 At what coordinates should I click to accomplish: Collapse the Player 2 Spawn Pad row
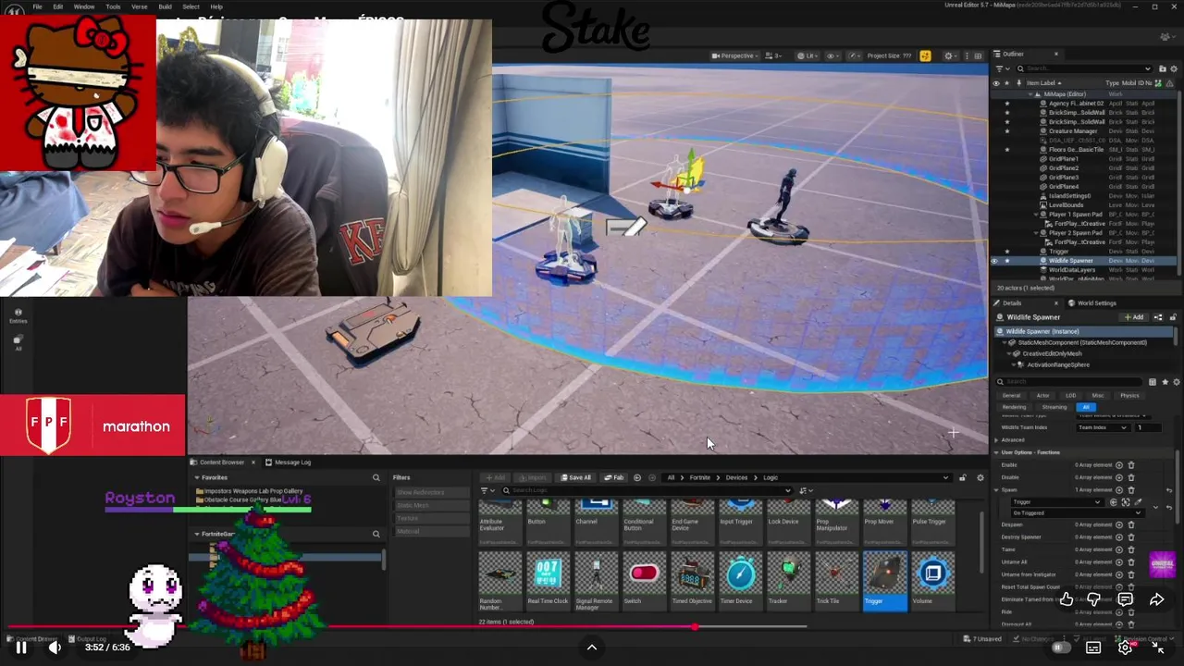tap(1036, 233)
